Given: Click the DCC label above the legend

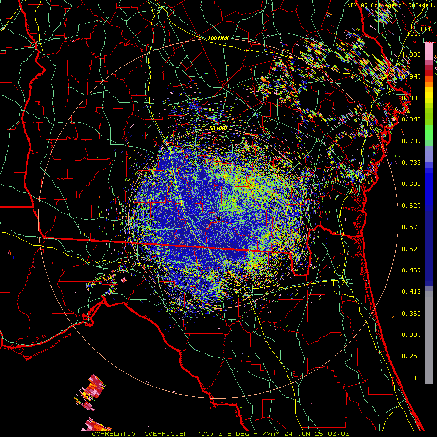Looking at the screenshot, I should pos(426,29).
